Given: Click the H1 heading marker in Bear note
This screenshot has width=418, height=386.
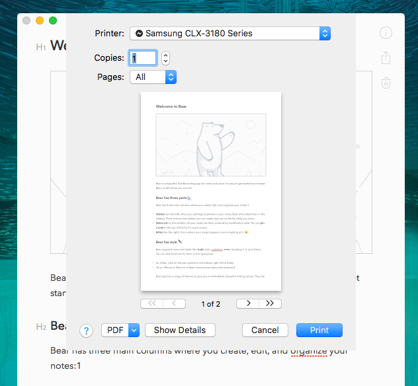Looking at the screenshot, I should pyautogui.click(x=41, y=47).
